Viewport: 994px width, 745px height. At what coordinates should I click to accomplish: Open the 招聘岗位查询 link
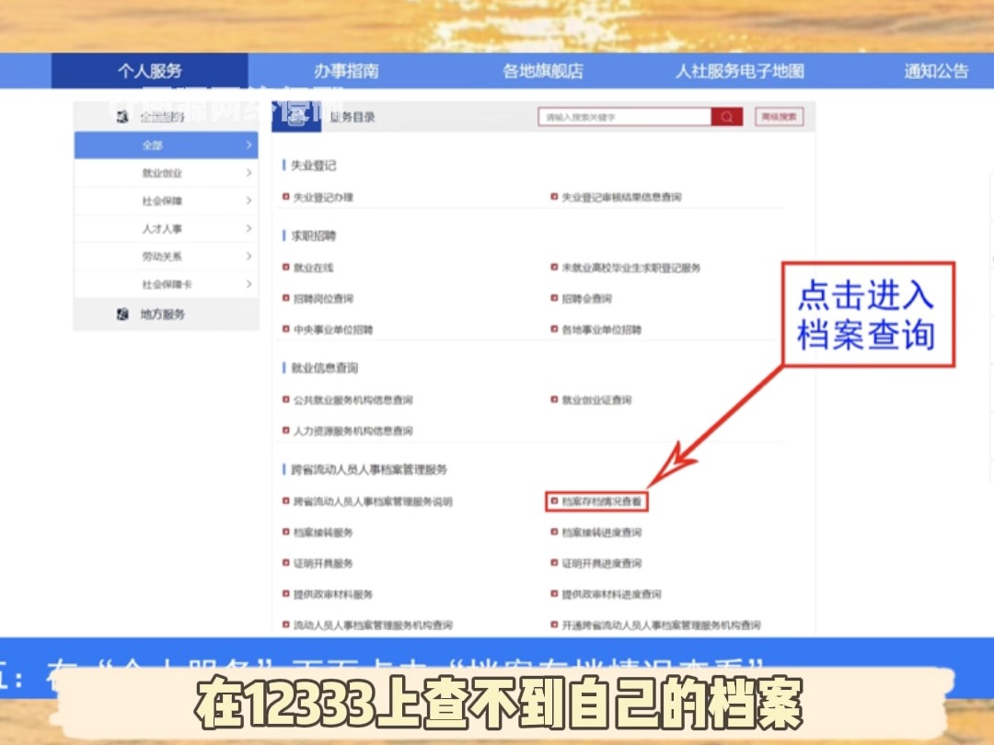tap(323, 299)
